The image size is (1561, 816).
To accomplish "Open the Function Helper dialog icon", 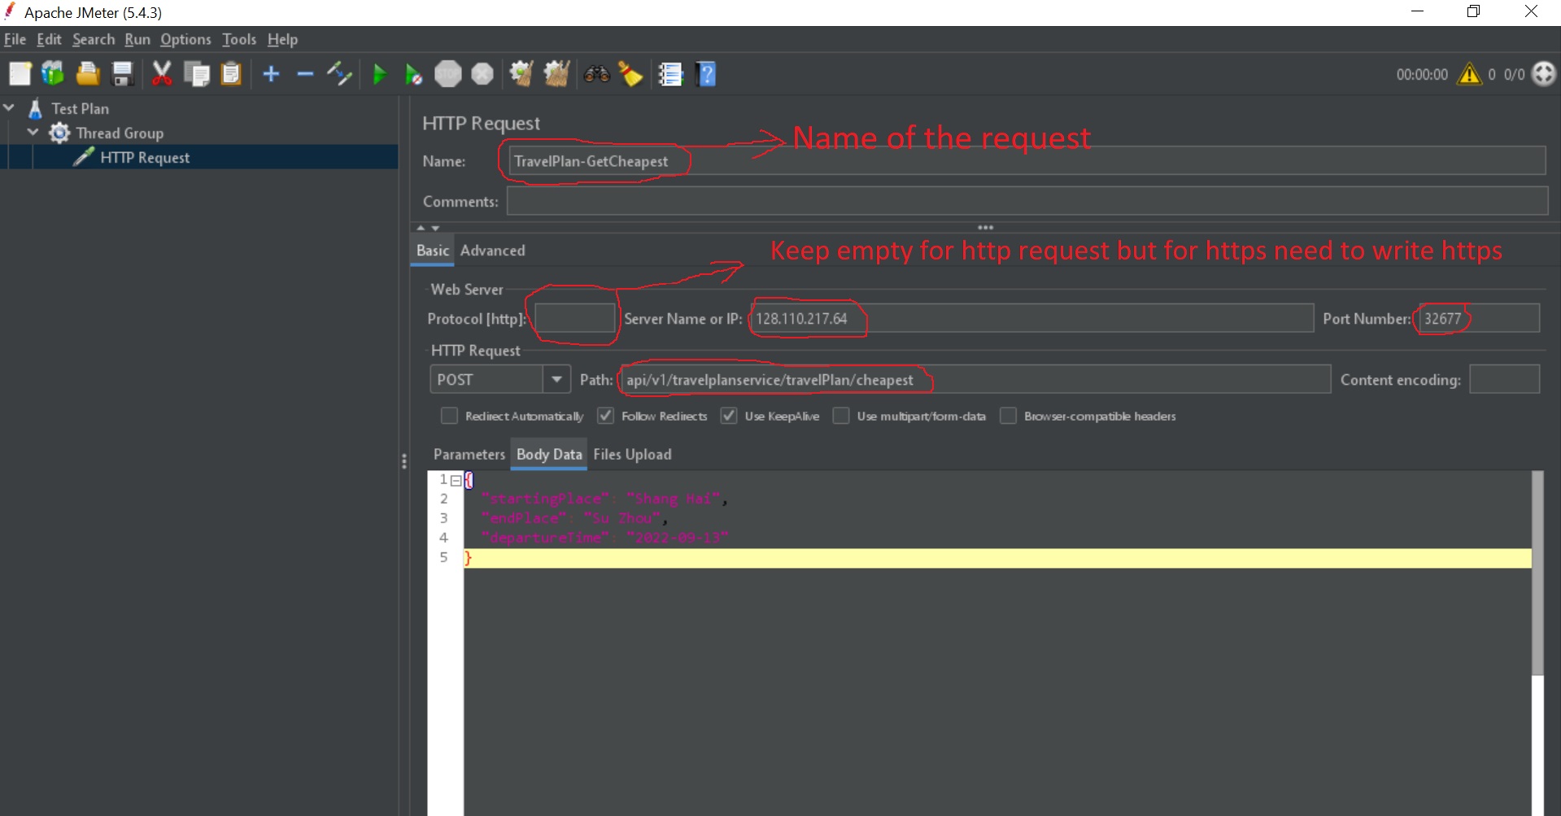I will point(670,74).
